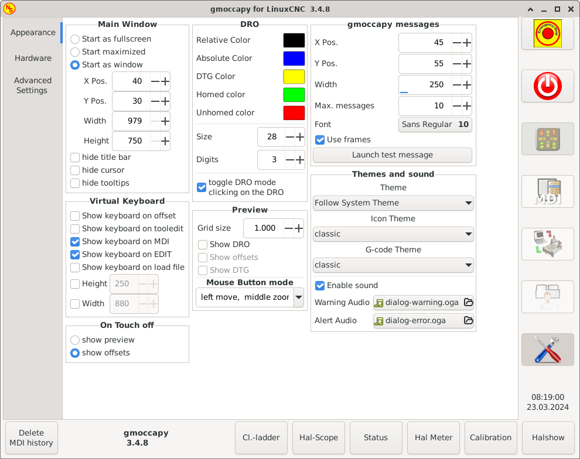
Task: Select the Start as fullscreen option
Action: (x=74, y=39)
